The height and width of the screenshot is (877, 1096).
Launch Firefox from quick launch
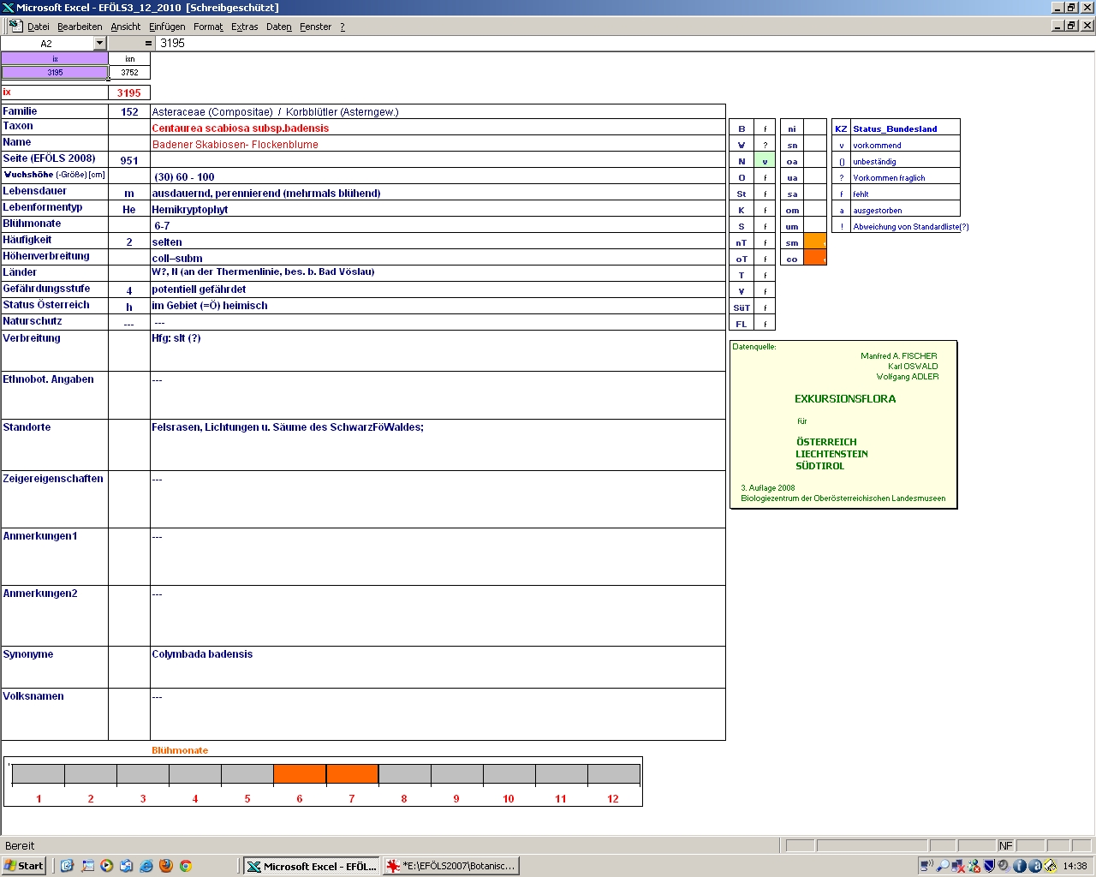click(166, 866)
